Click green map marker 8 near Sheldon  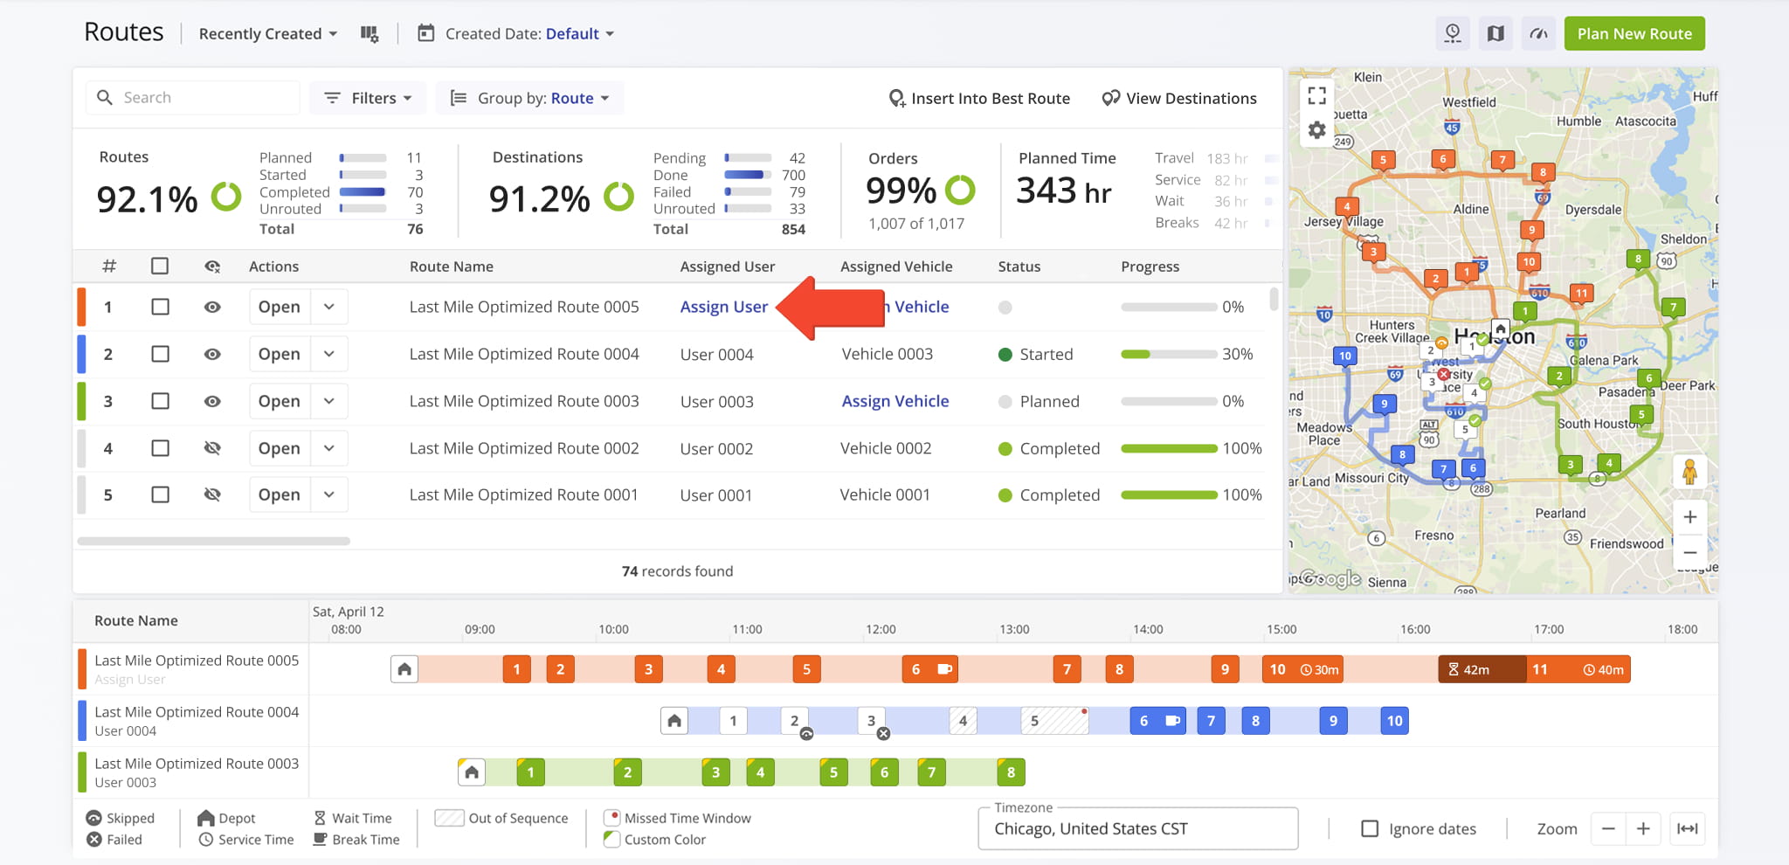pos(1638,259)
